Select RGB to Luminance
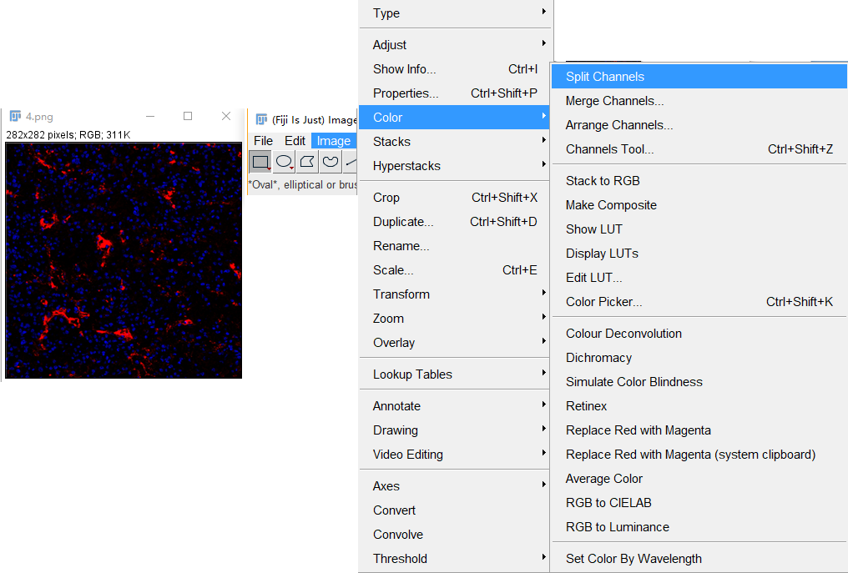This screenshot has height=573, width=848. pyautogui.click(x=699, y=527)
